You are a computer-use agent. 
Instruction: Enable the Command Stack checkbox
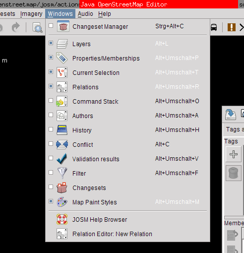click(51, 101)
